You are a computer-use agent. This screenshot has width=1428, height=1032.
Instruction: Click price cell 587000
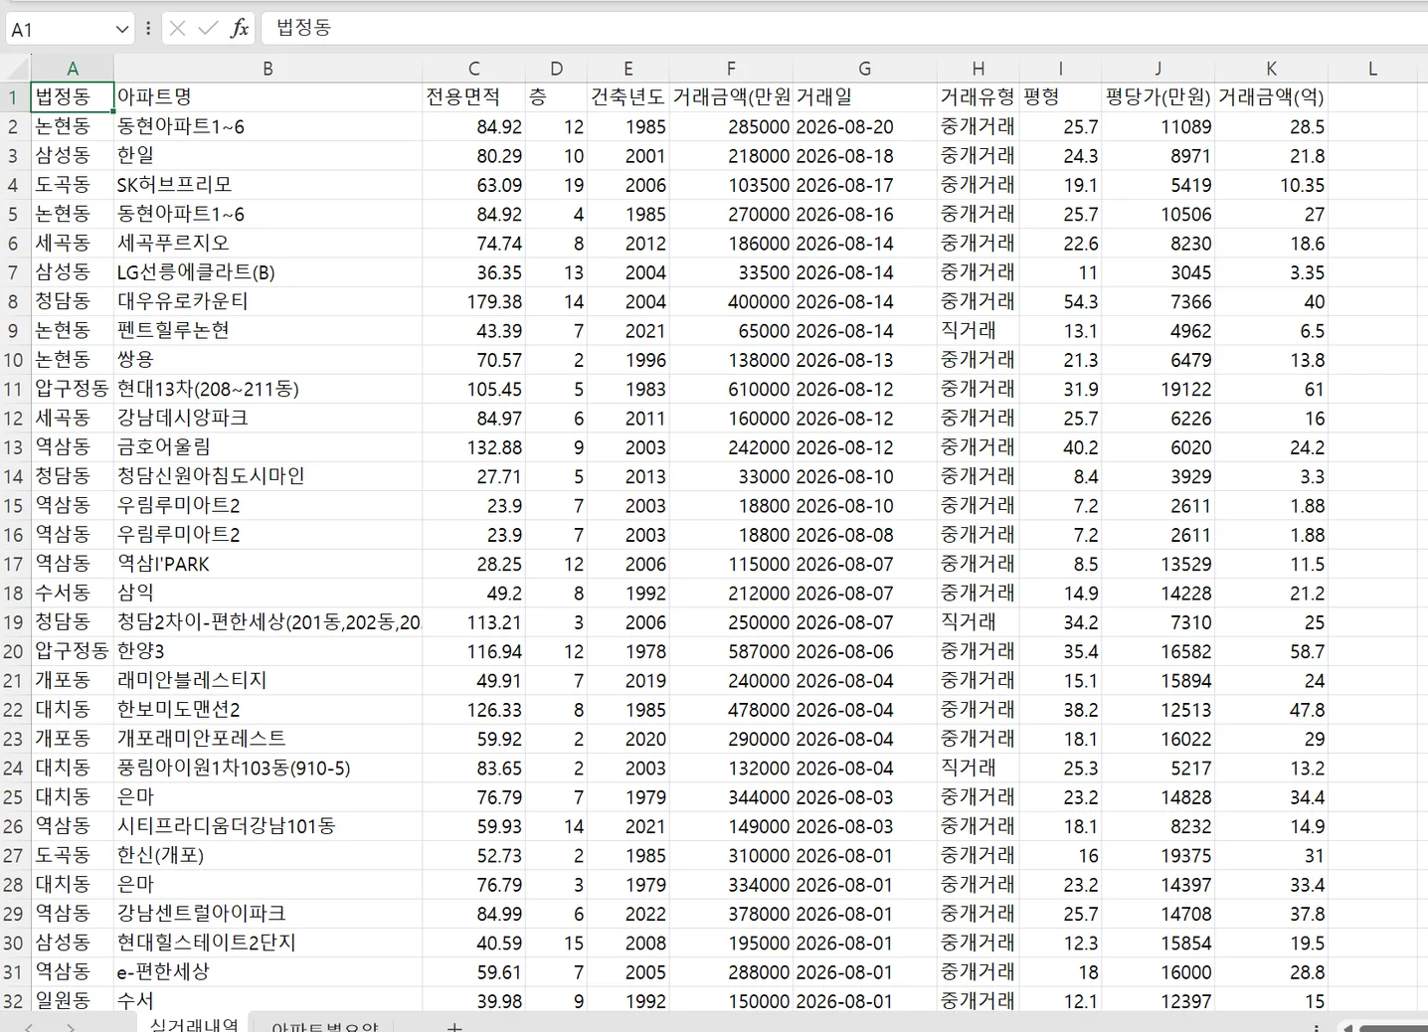click(731, 651)
